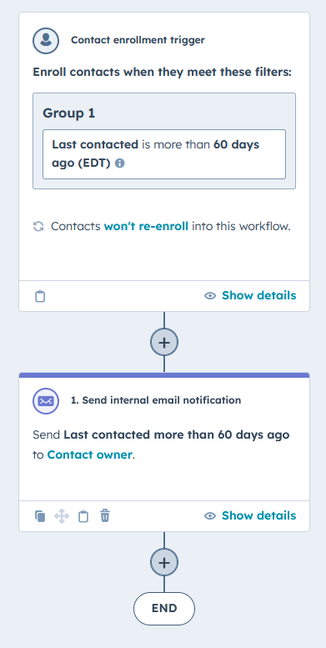Click the move arrows icon on action 1
The width and height of the screenshot is (326, 648).
tap(62, 516)
